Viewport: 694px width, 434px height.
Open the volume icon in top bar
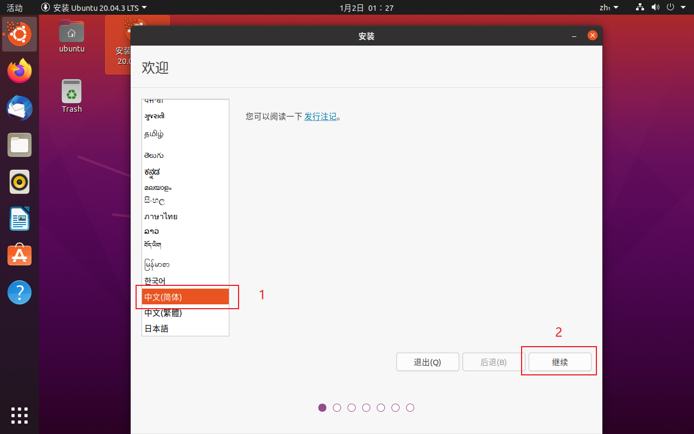[x=655, y=8]
